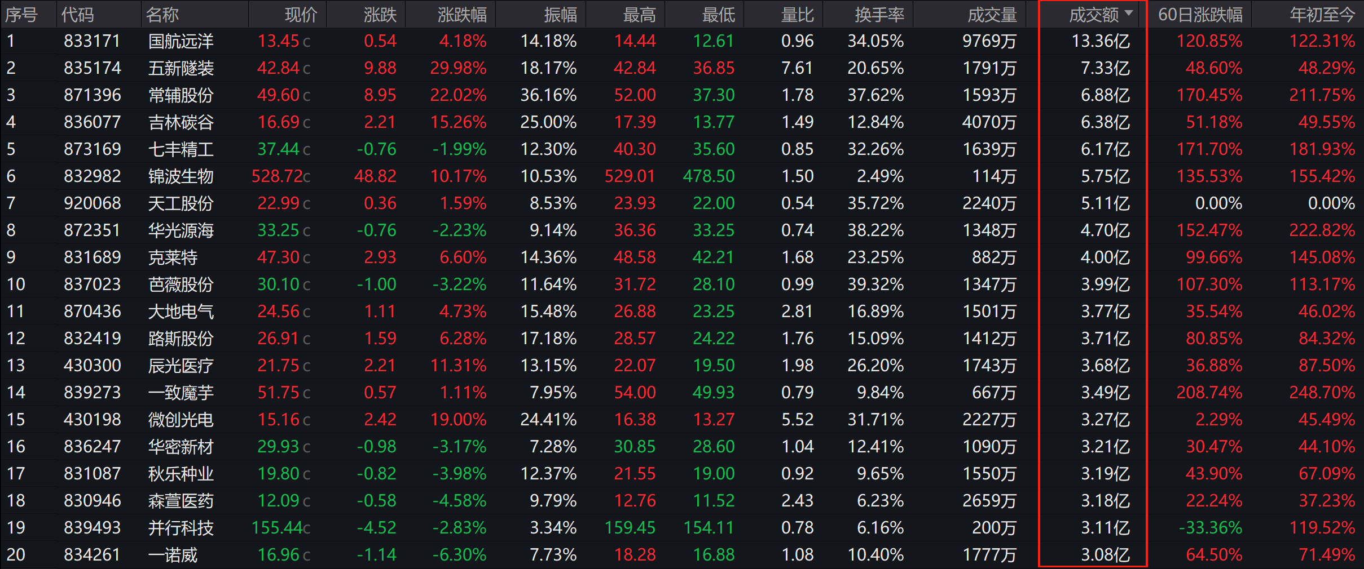Click stock code 430300

[x=93, y=366]
